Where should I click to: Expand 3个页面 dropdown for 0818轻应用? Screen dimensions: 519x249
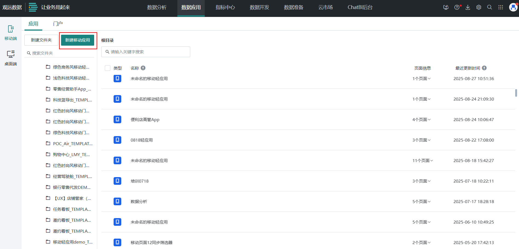pos(422,140)
